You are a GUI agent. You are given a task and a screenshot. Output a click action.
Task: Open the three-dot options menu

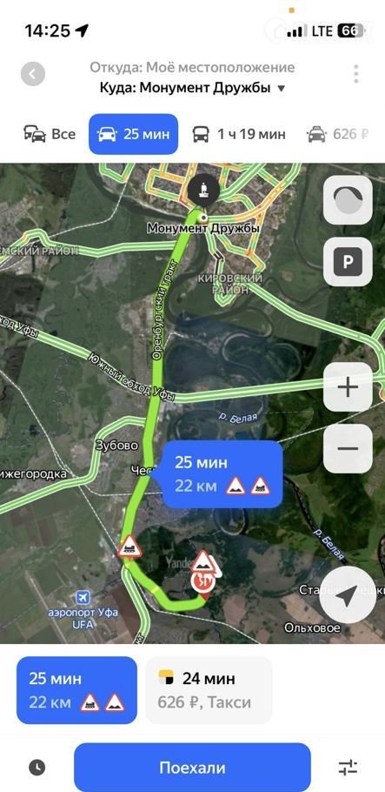356,74
